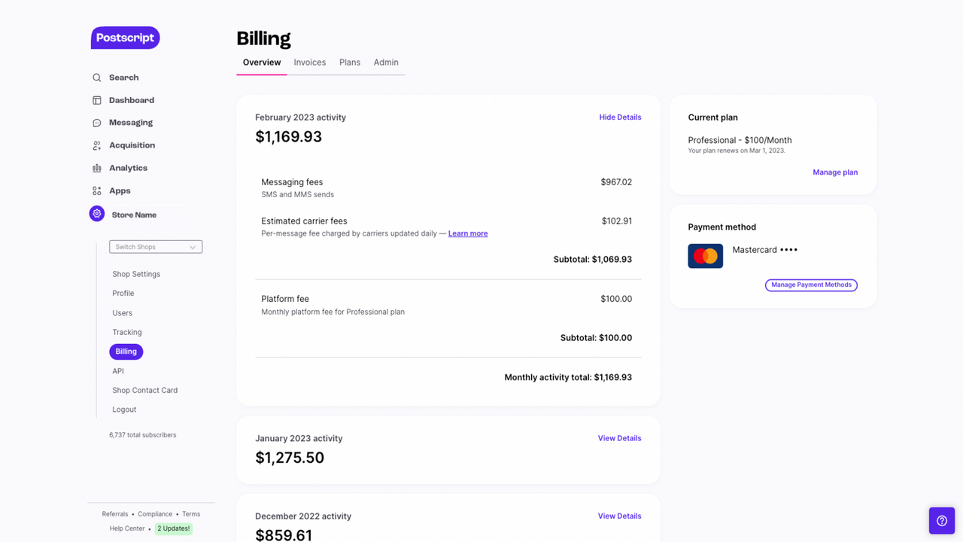The width and height of the screenshot is (963, 542).
Task: Select the Dashboard icon in the sidebar
Action: [97, 99]
